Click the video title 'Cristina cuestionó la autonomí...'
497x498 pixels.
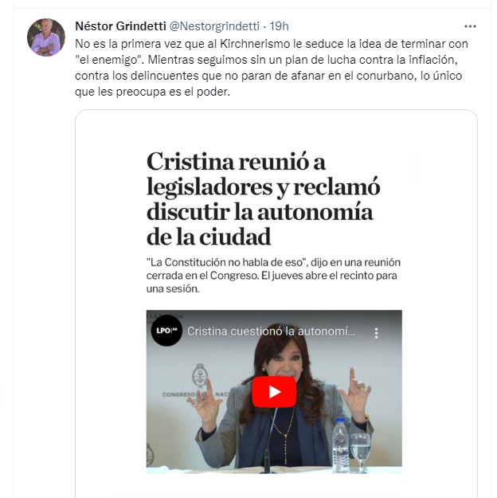(x=271, y=331)
